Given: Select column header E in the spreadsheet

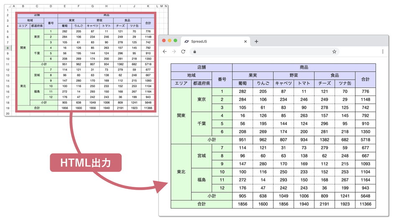Looking at the screenshot, I should [x=65, y=6].
